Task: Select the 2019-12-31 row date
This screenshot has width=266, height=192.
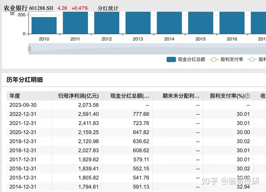Action: [23, 141]
